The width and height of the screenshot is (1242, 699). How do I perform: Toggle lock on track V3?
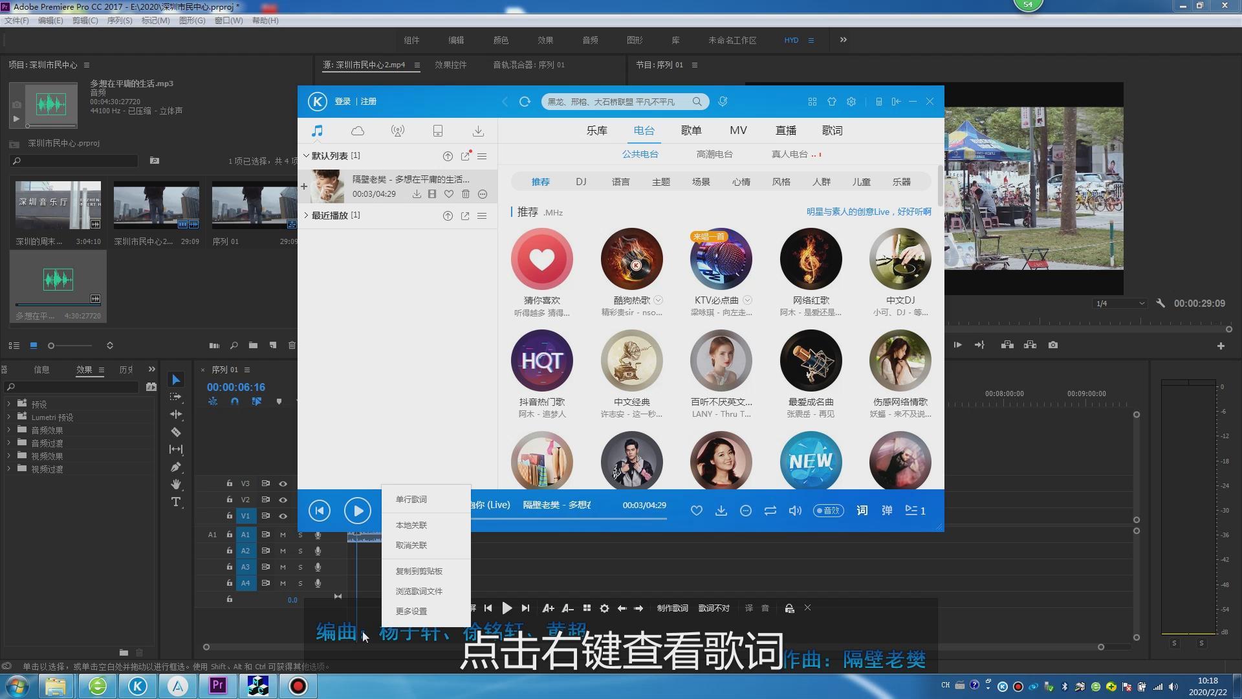229,483
